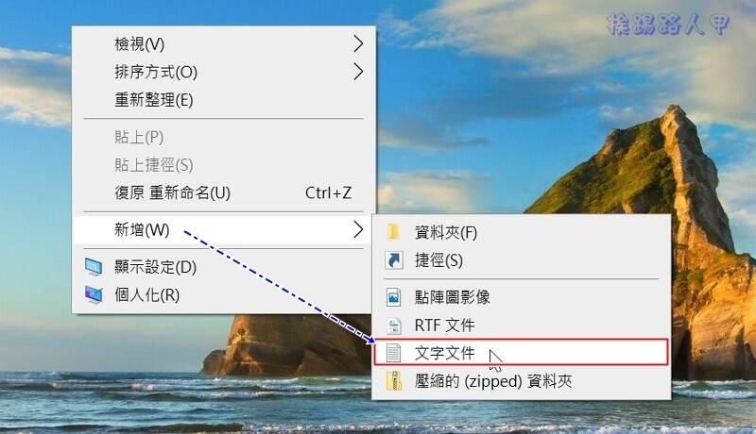Click the personalize icon beside 個人化(R)
The width and height of the screenshot is (756, 434).
(x=94, y=294)
